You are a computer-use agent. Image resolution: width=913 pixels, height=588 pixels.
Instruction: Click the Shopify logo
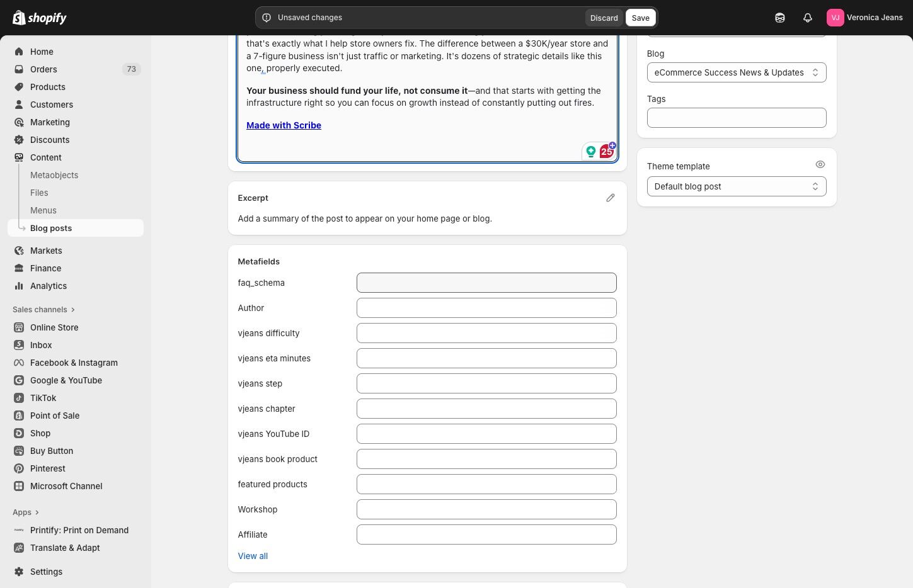click(40, 18)
